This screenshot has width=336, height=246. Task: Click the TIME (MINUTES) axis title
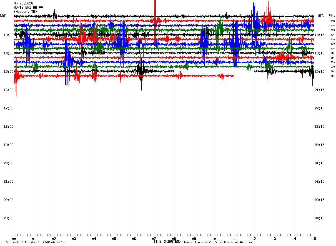click(x=167, y=242)
